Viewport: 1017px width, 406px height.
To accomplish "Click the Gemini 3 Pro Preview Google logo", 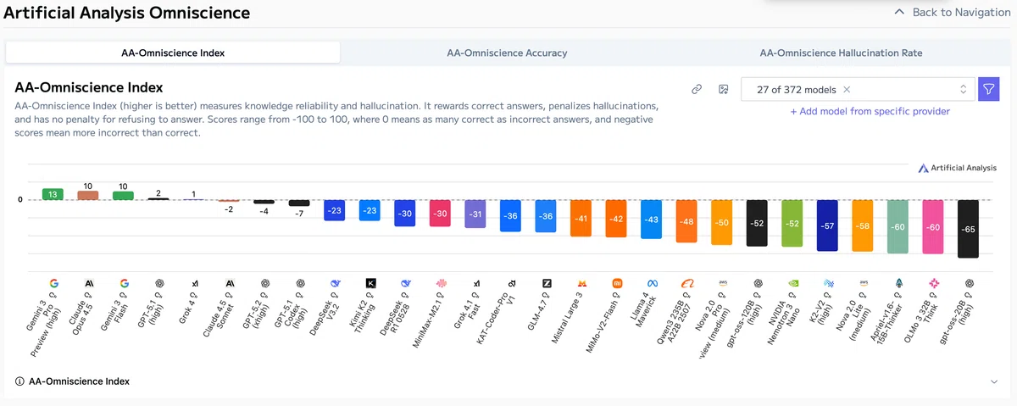I will pyautogui.click(x=53, y=283).
